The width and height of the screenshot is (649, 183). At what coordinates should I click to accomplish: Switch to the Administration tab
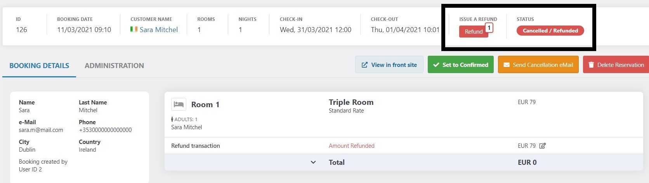tap(114, 66)
